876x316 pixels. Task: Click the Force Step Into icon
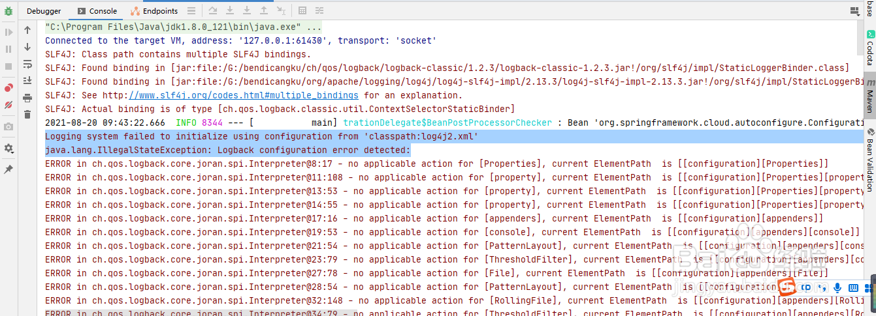pos(247,11)
